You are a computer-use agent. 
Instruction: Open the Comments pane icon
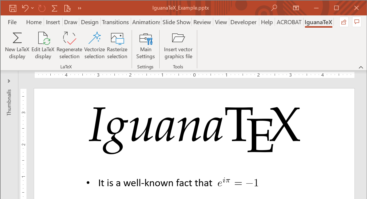[357, 22]
